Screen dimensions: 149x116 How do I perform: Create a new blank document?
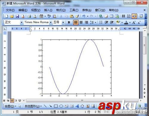(7, 16)
